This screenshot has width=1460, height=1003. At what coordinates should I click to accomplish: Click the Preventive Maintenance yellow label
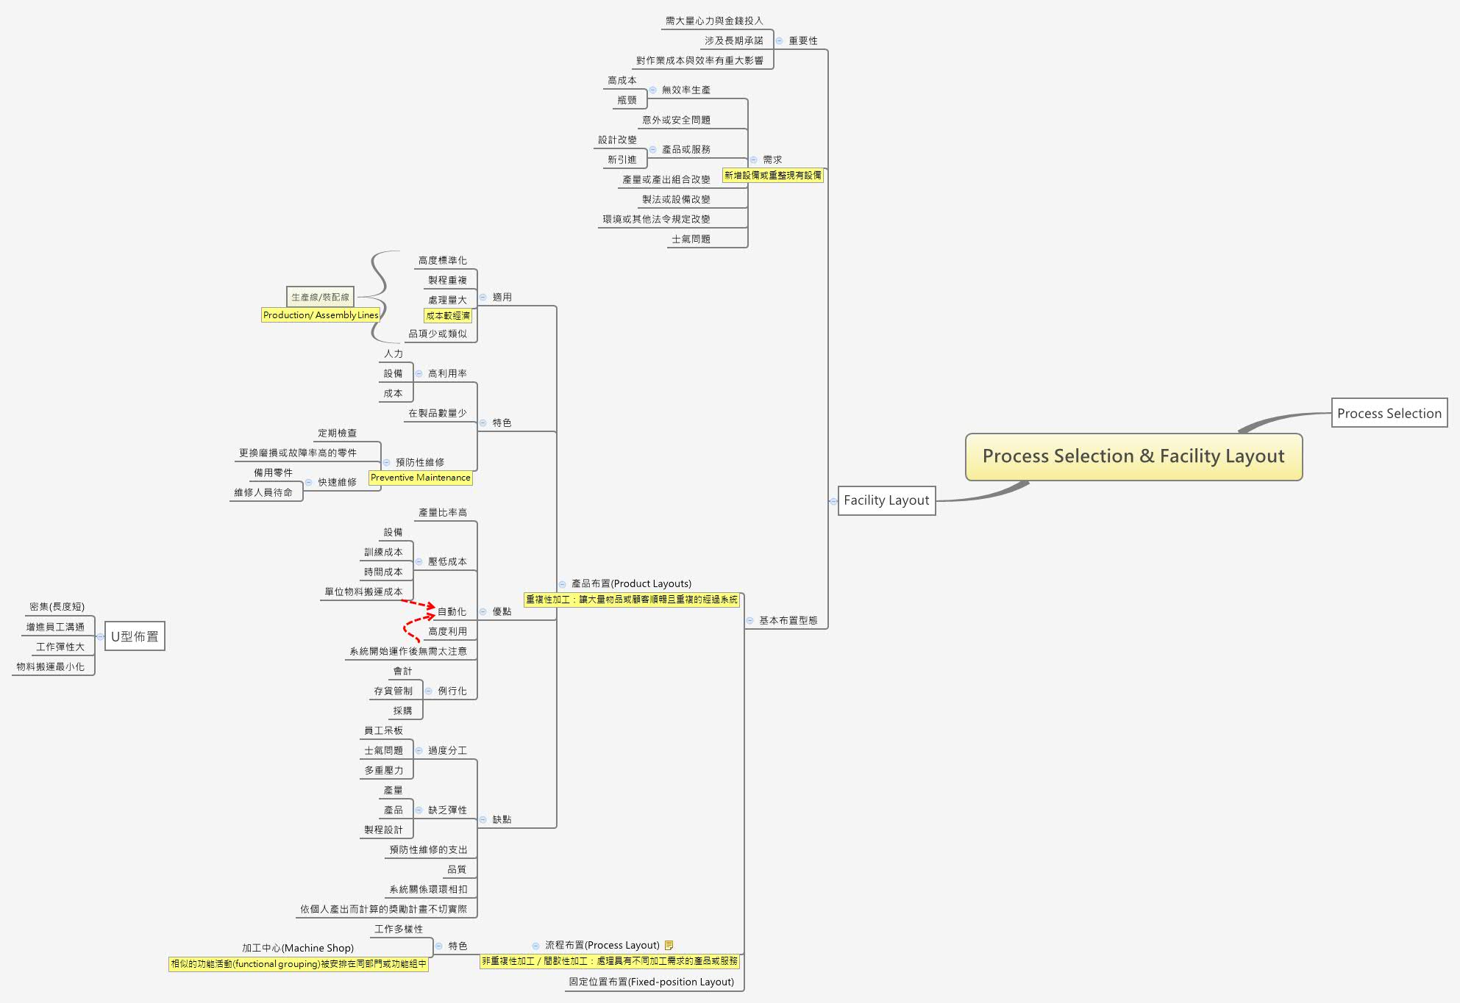pos(420,478)
